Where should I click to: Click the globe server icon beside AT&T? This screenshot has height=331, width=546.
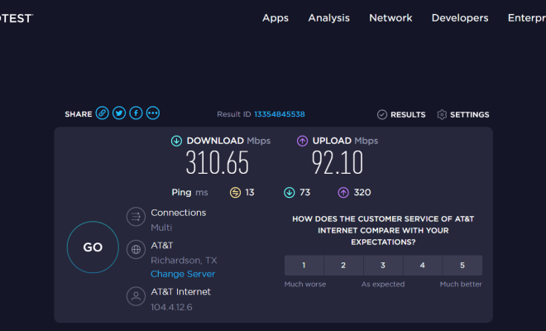pyautogui.click(x=136, y=249)
